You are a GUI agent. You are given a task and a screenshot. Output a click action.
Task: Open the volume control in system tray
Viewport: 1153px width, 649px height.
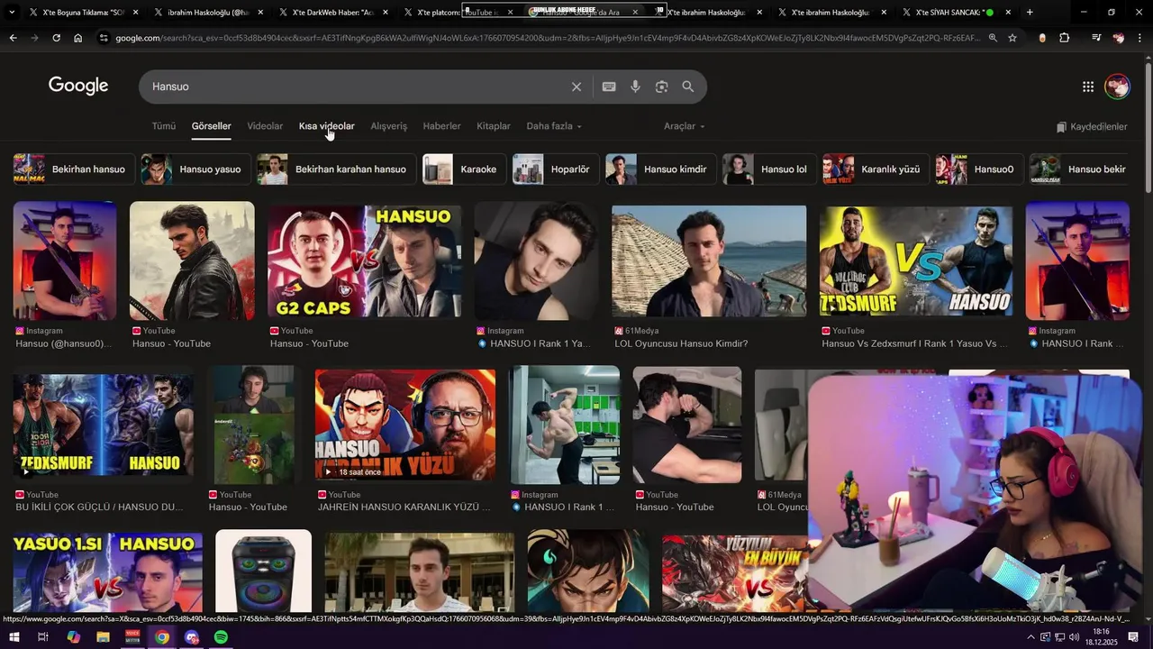pos(1074,637)
